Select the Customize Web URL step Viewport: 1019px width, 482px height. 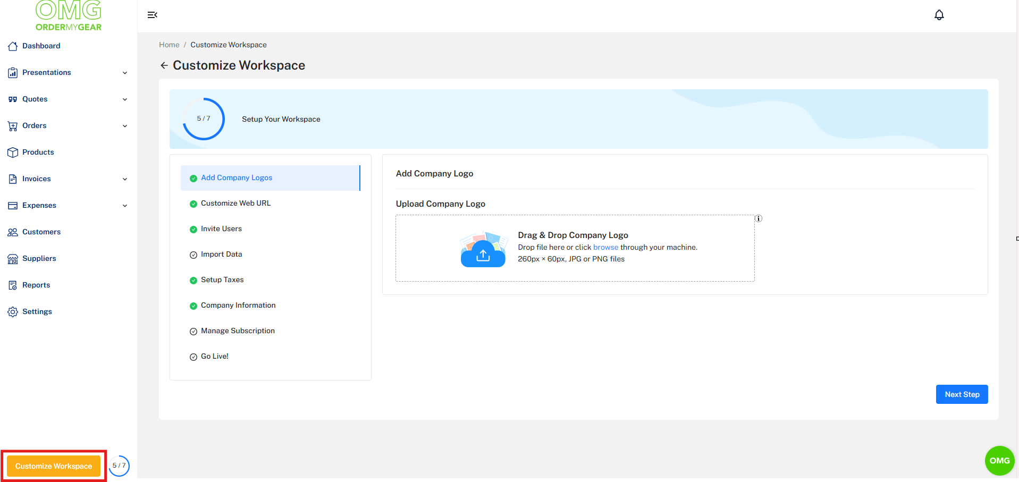pyautogui.click(x=235, y=203)
